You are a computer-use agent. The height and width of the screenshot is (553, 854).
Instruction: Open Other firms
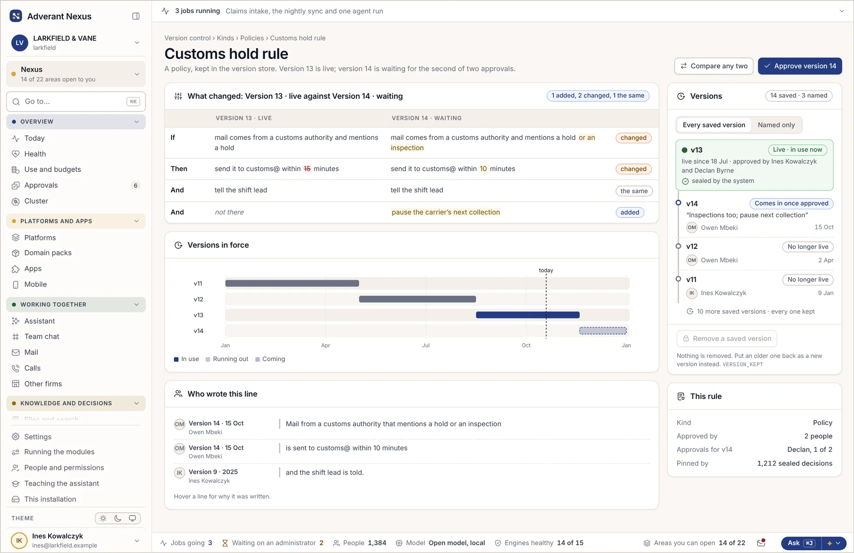tap(76, 384)
